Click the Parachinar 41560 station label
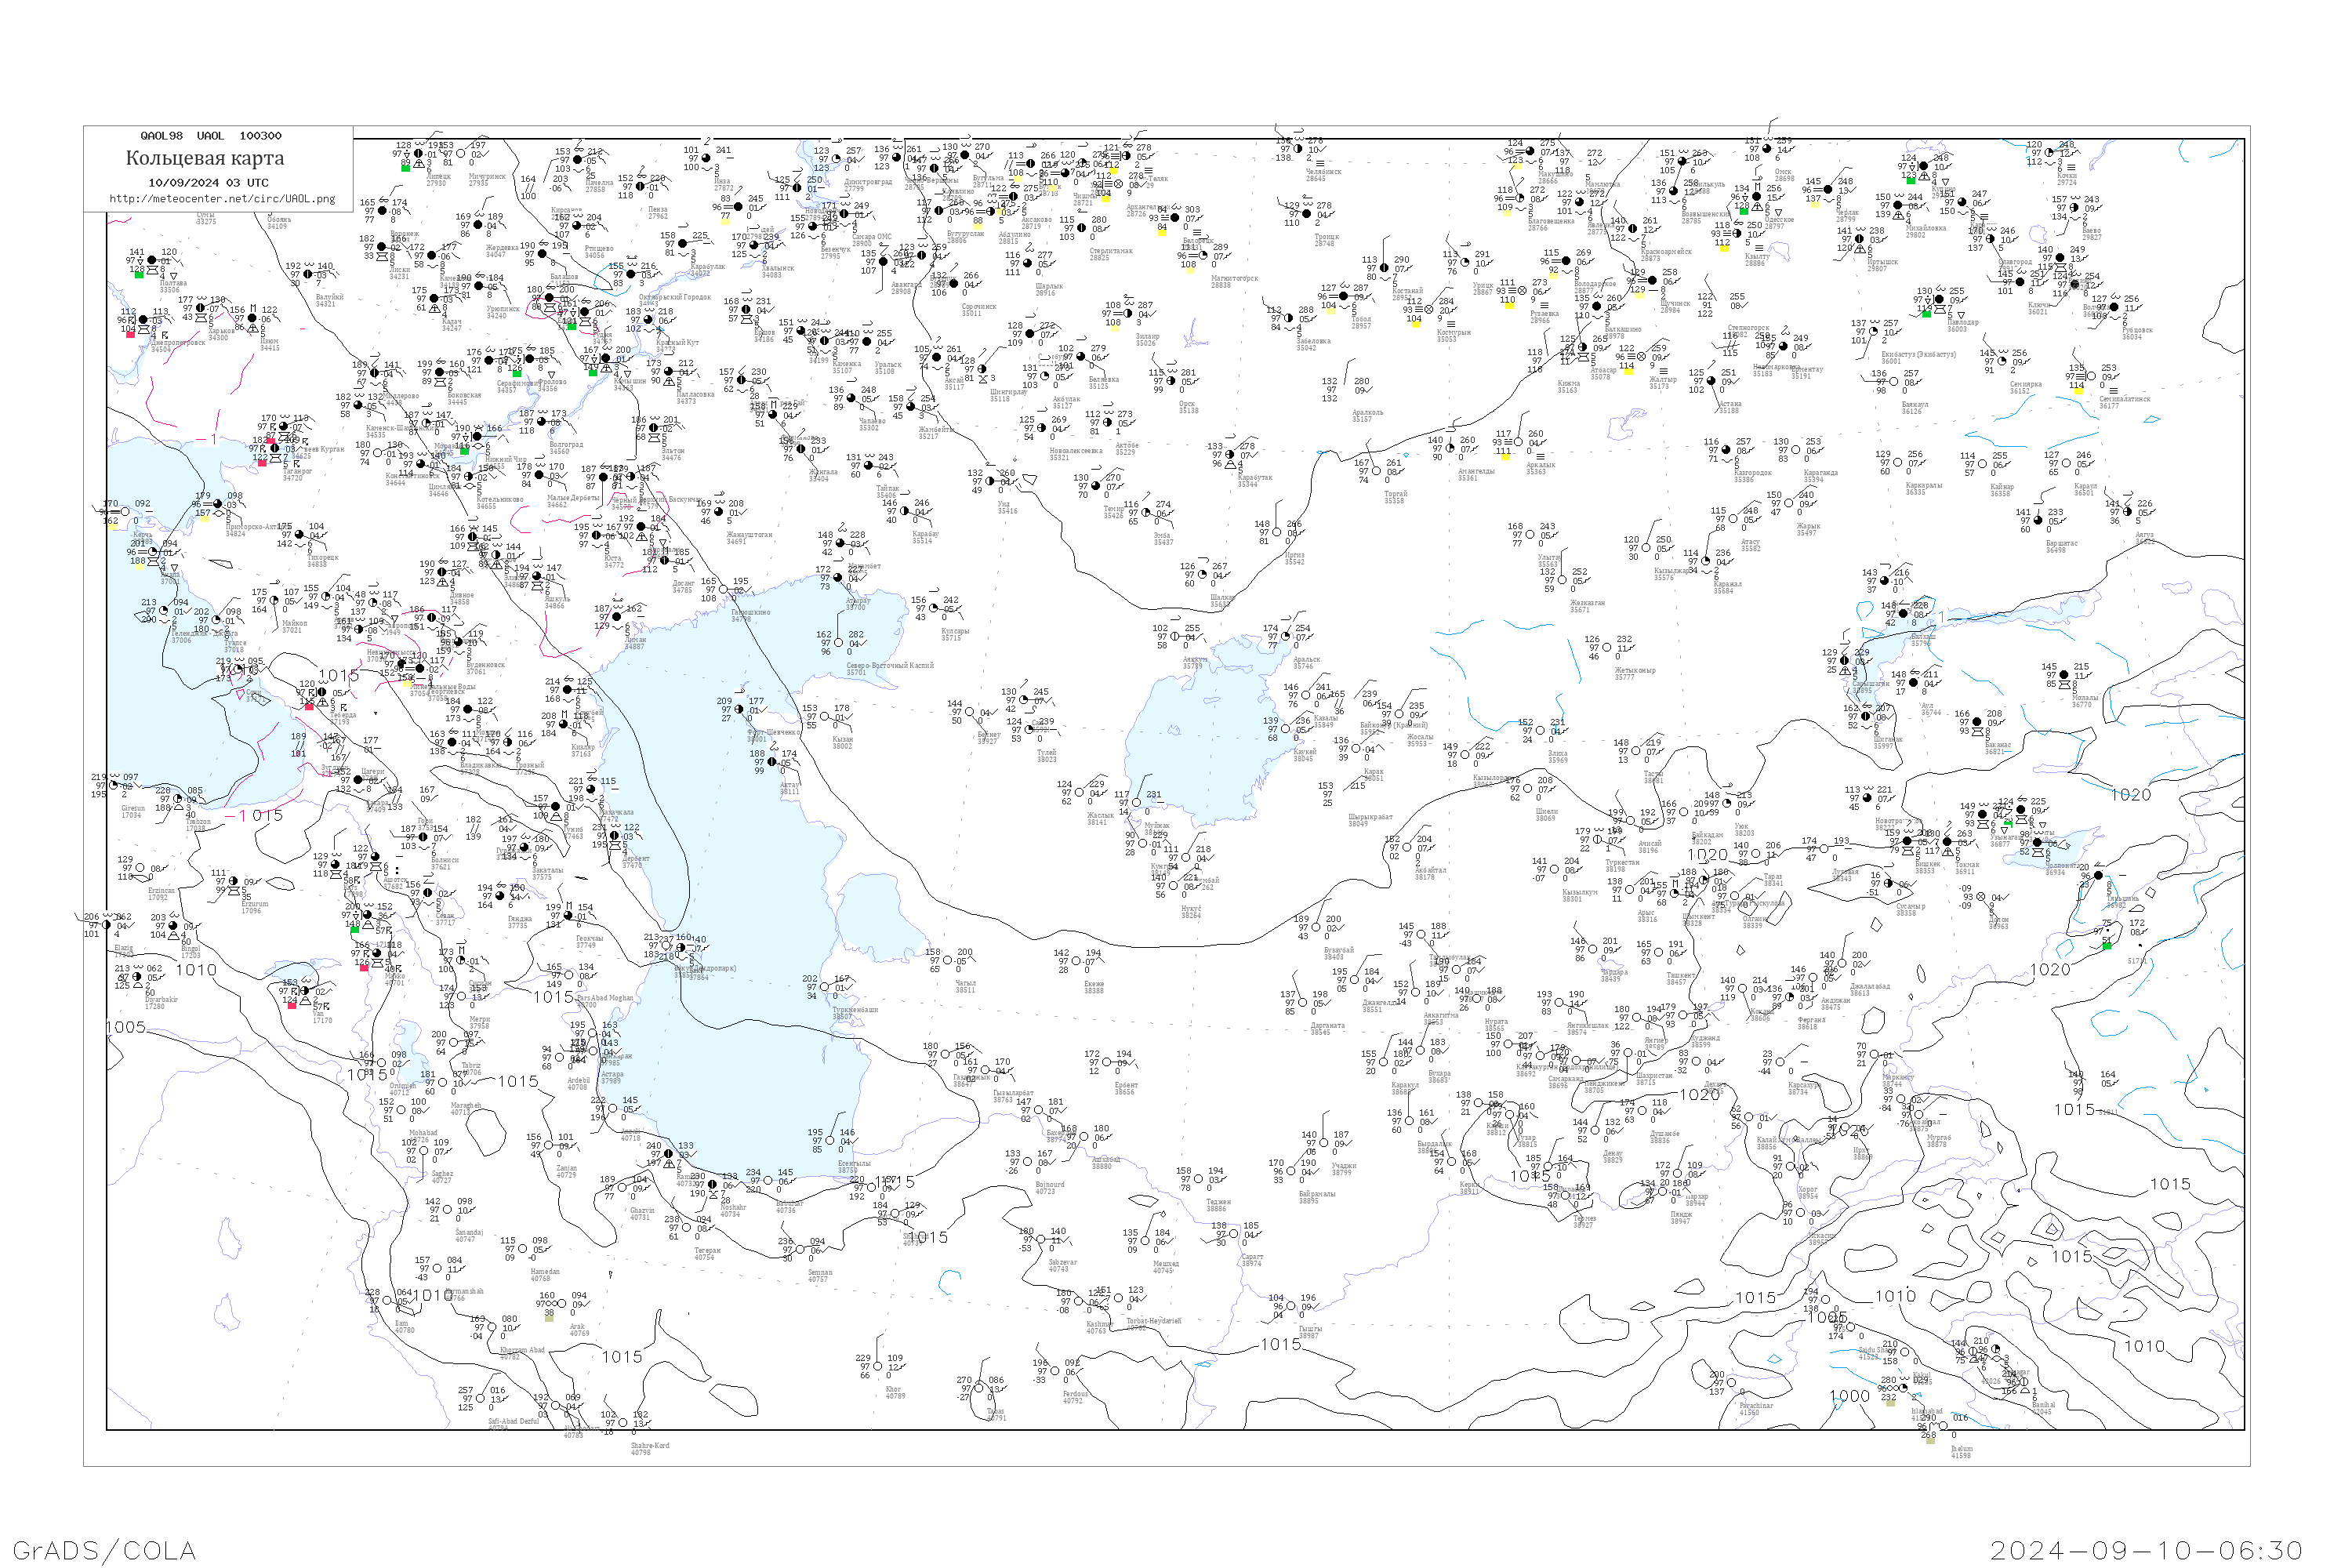 pos(1756,1409)
